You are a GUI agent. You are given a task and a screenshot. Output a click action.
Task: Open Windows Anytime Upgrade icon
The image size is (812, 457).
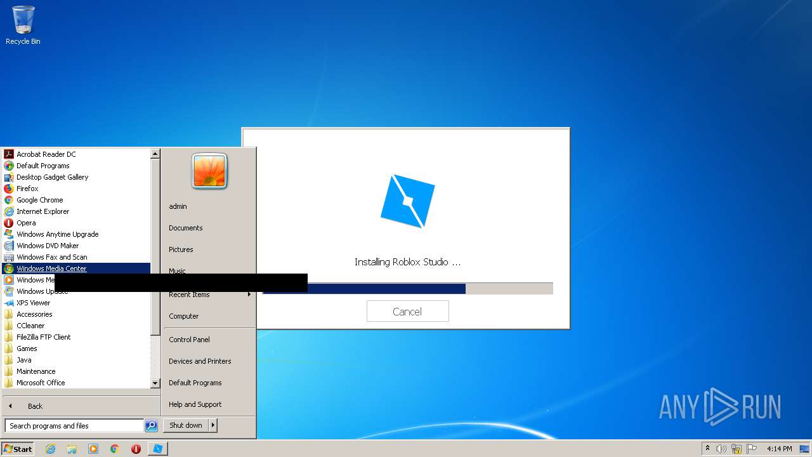pyautogui.click(x=9, y=234)
